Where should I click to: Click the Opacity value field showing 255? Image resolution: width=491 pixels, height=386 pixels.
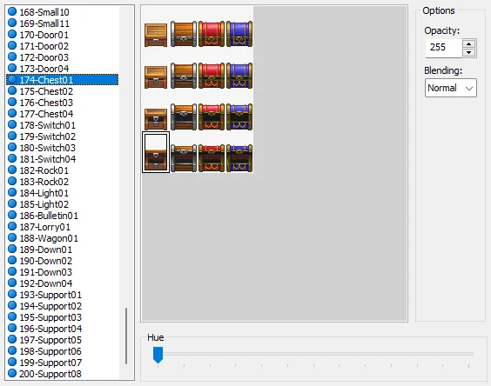443,48
